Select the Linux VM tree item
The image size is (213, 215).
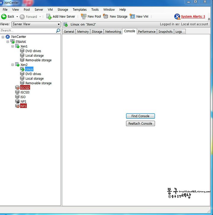29,69
